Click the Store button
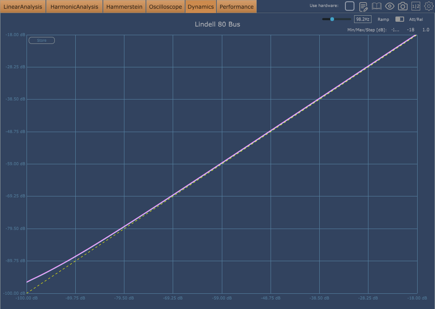This screenshot has height=309, width=435. pos(42,40)
